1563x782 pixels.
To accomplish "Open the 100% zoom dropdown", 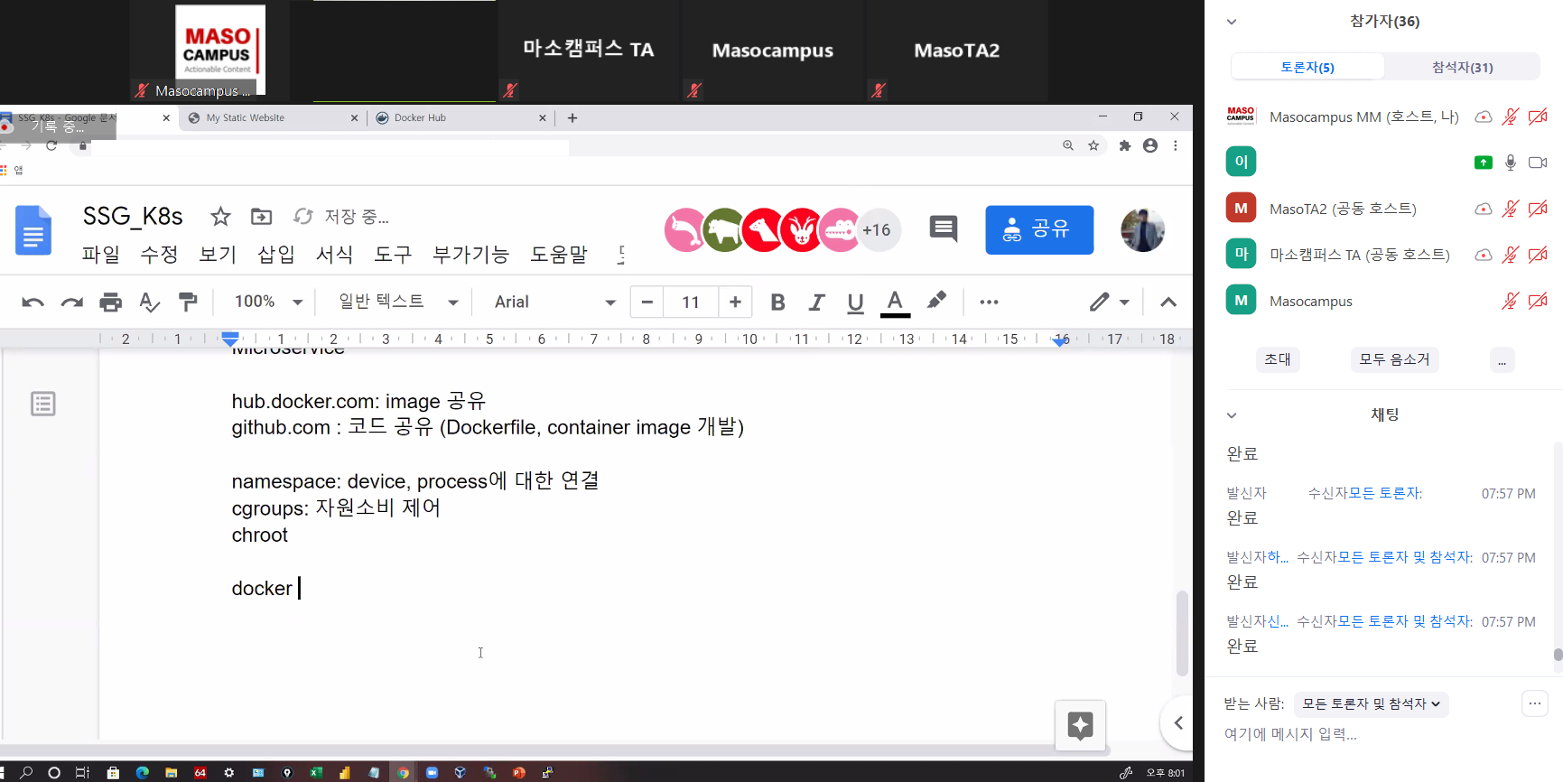I will pos(268,302).
